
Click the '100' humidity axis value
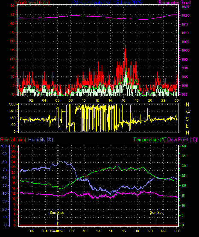[x=4, y=146]
